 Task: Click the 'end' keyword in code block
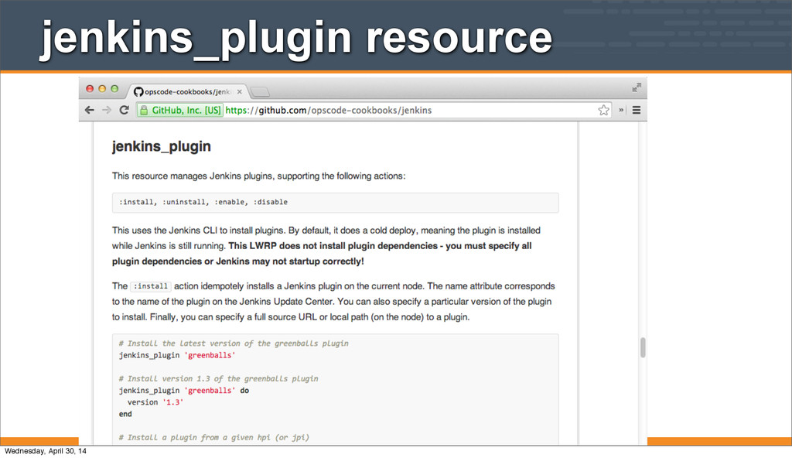pos(125,414)
